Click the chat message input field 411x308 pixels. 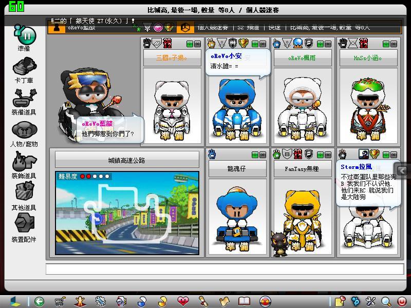pos(225,269)
